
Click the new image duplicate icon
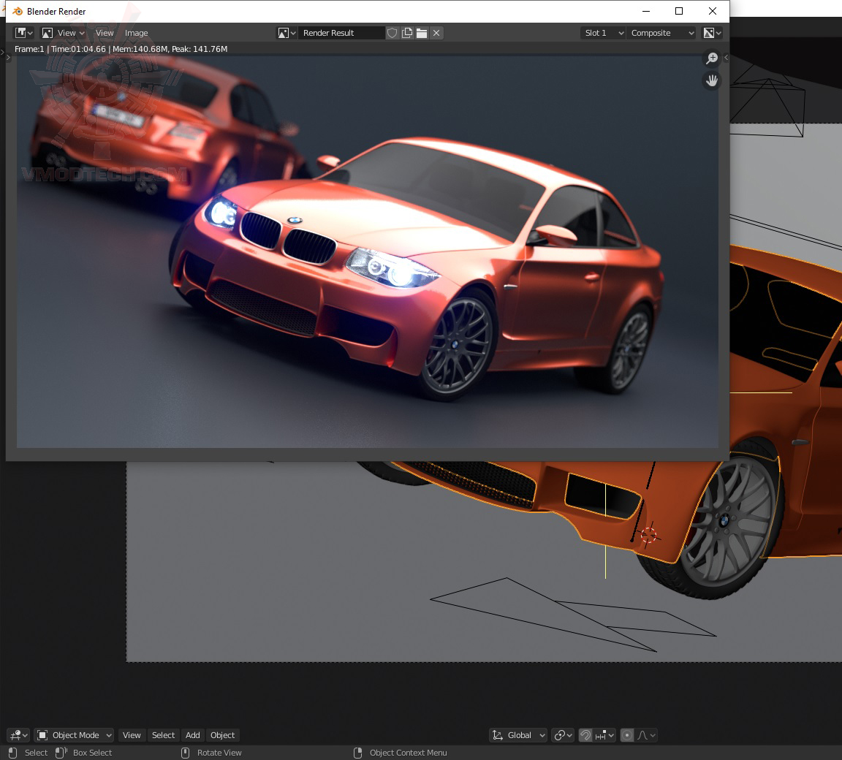(x=407, y=34)
